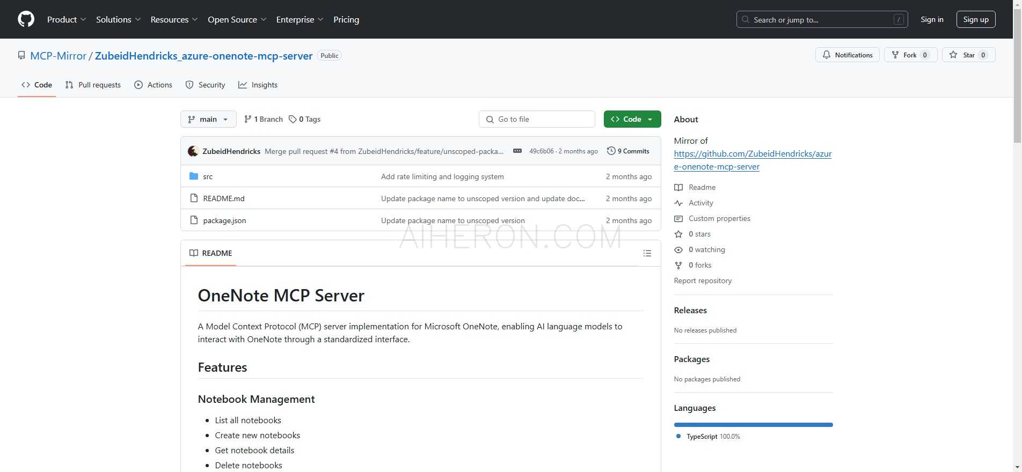1022x472 pixels.
Task: Click the src folder icon
Action: pos(194,176)
